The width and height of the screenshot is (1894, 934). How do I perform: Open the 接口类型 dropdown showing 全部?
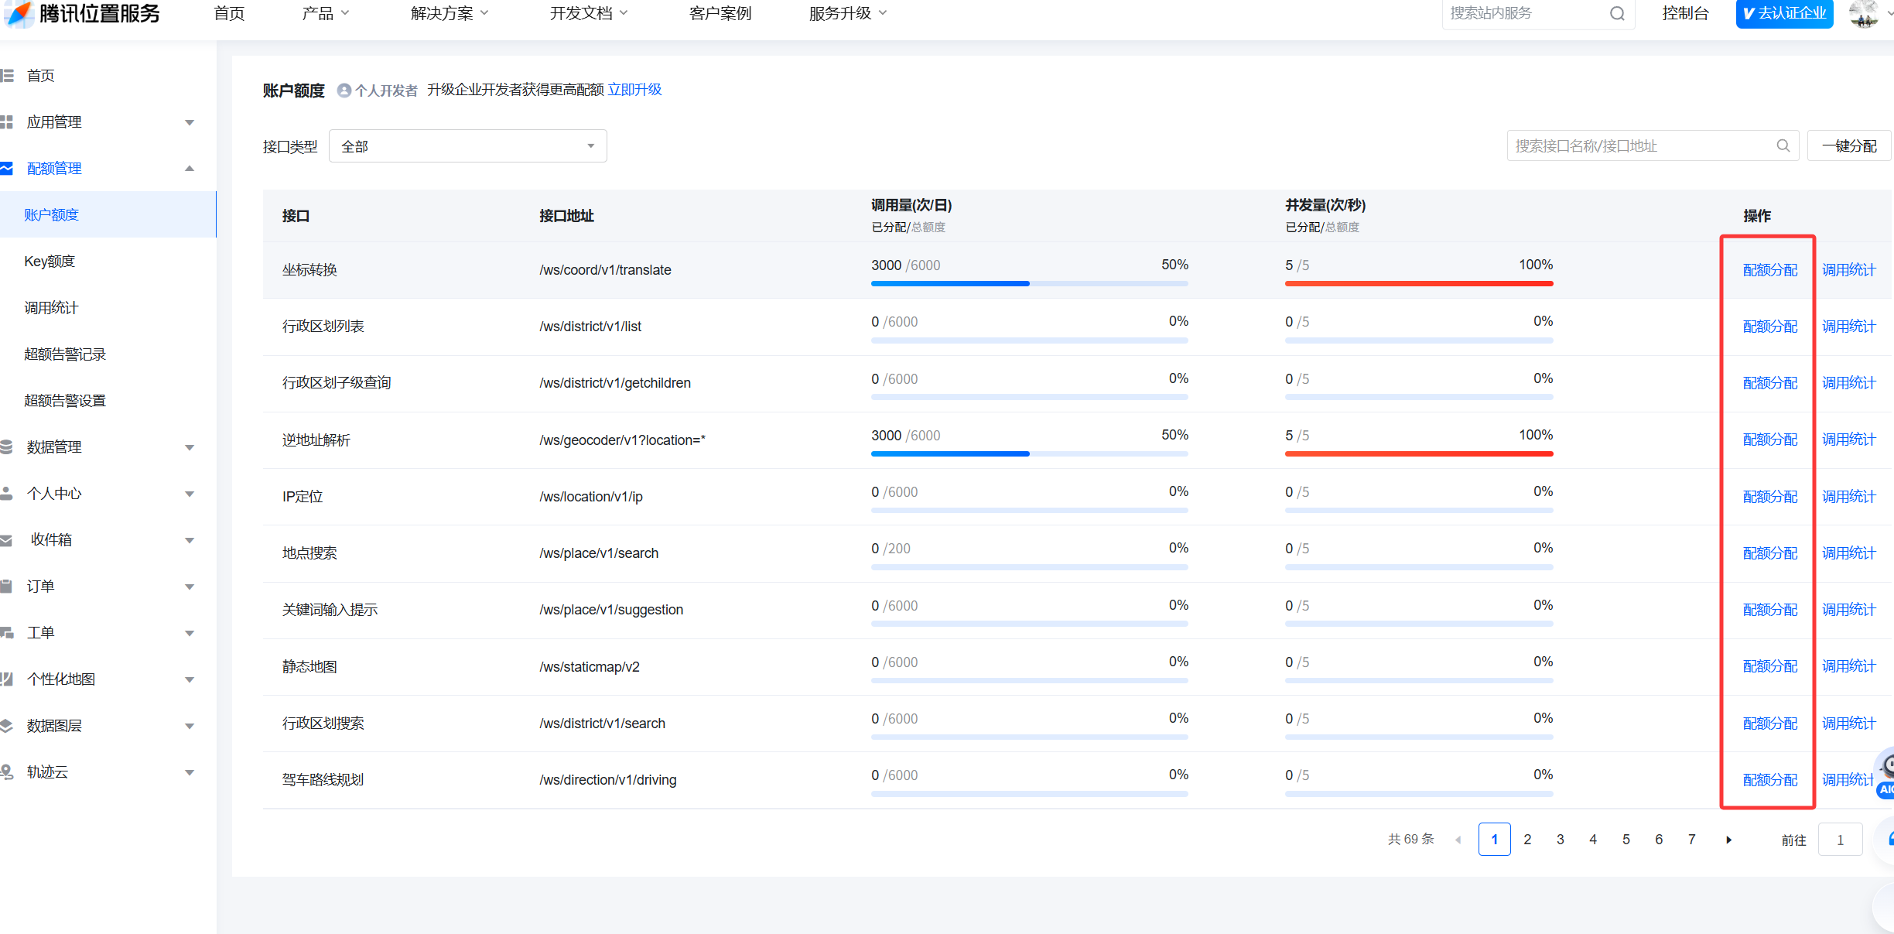[x=467, y=146]
